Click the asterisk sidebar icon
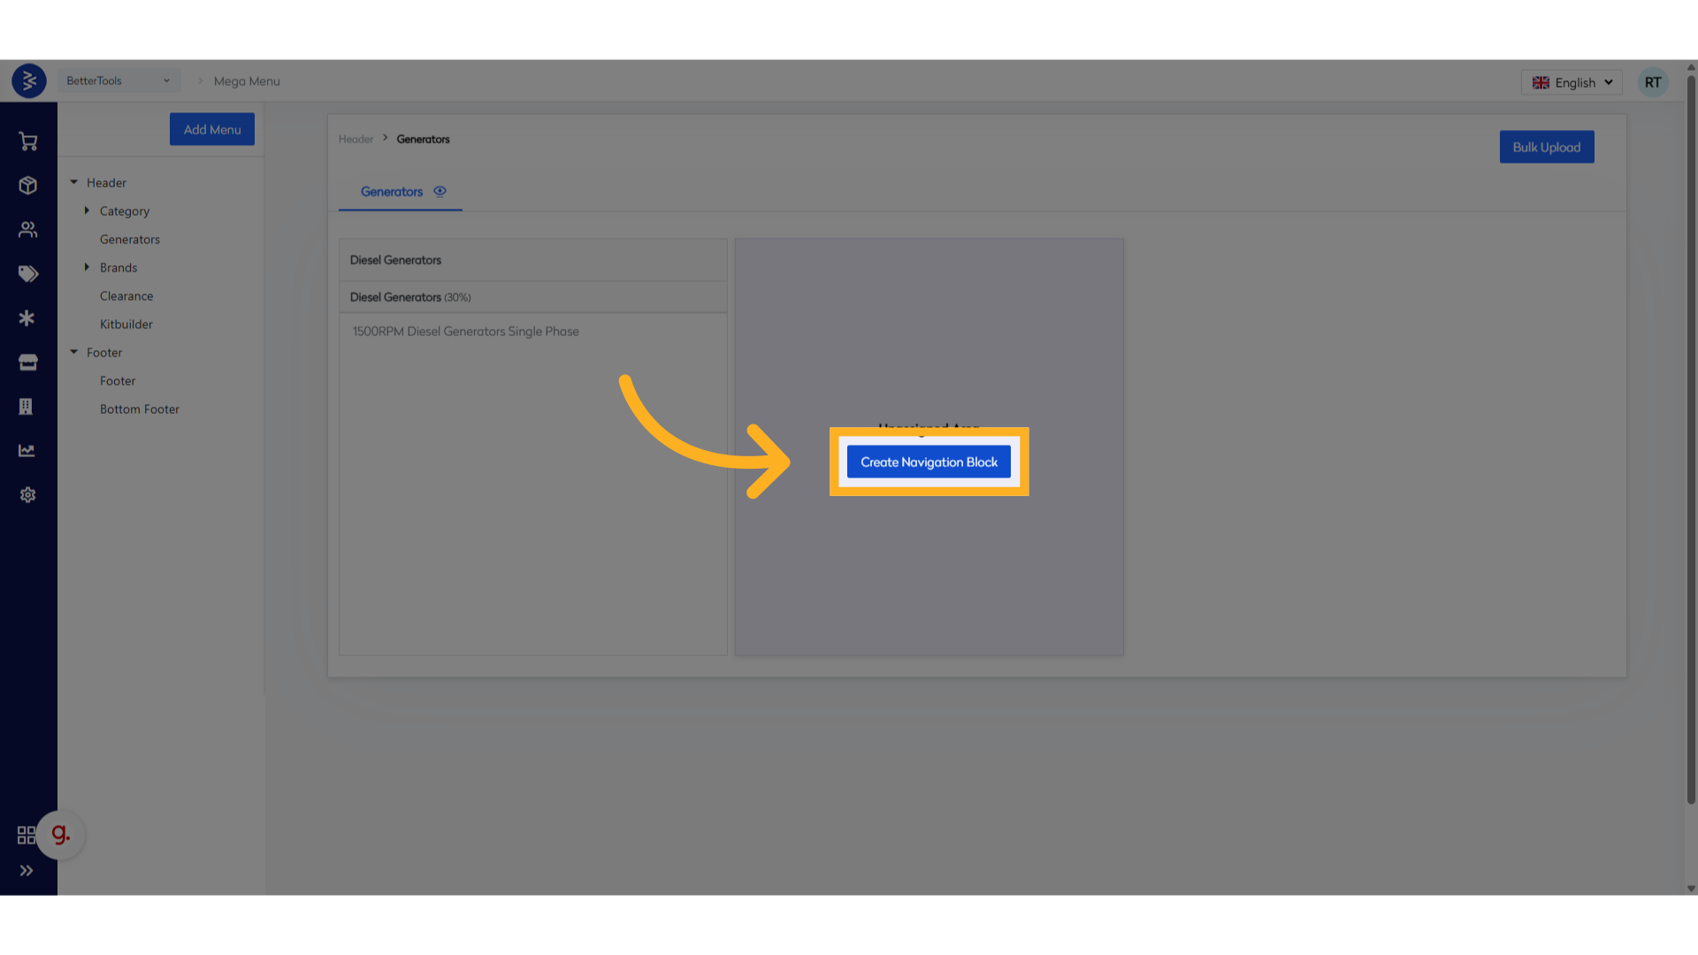Viewport: 1698px width, 955px height. 27,318
